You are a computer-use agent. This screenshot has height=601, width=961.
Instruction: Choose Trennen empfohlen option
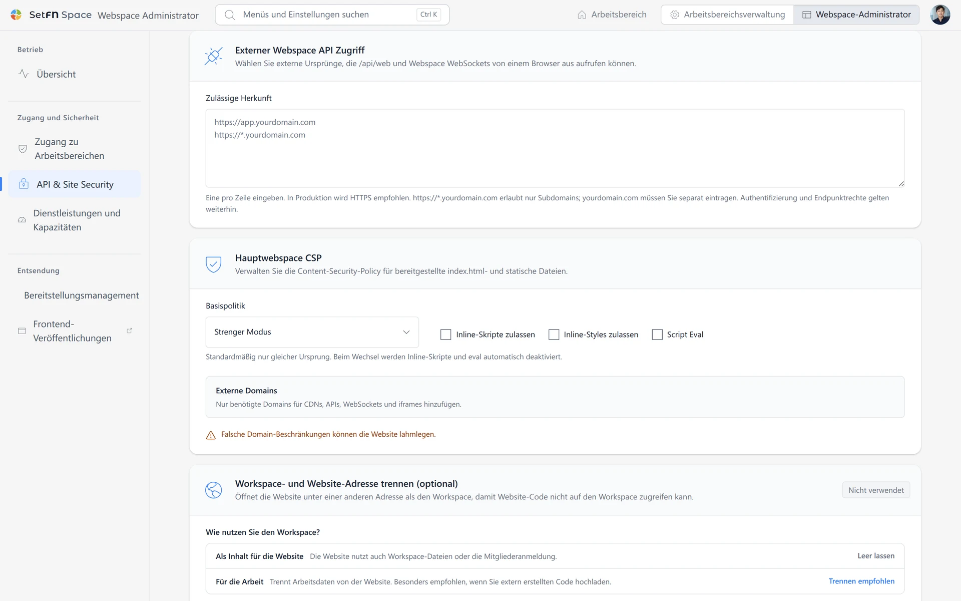coord(861,581)
